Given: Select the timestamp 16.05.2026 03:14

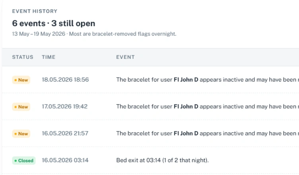Looking at the screenshot, I should (x=65, y=160).
